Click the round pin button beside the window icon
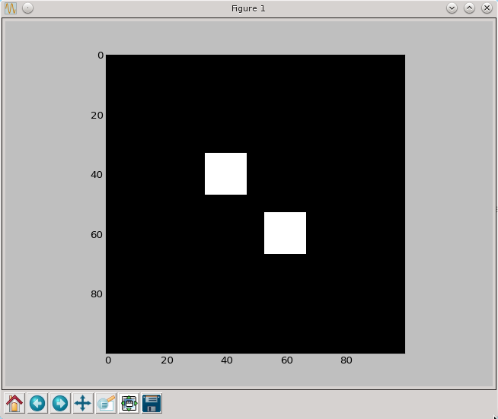 [27, 8]
